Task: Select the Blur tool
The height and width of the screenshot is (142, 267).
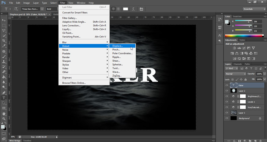Action: (4, 82)
